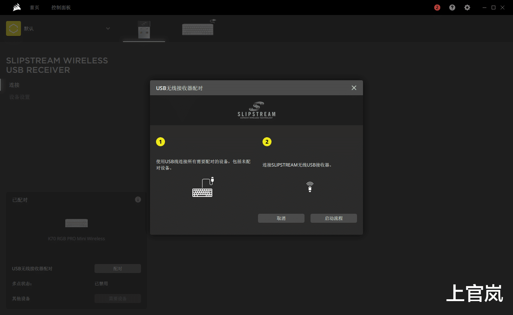Image resolution: width=513 pixels, height=315 pixels.
Task: Open the 连接 section
Action: click(14, 85)
